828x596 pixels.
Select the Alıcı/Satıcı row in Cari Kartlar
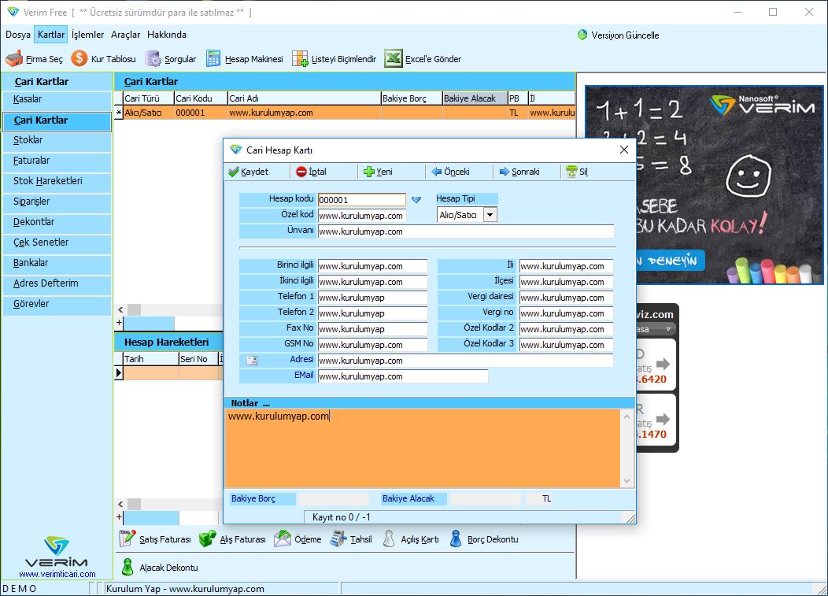point(345,113)
